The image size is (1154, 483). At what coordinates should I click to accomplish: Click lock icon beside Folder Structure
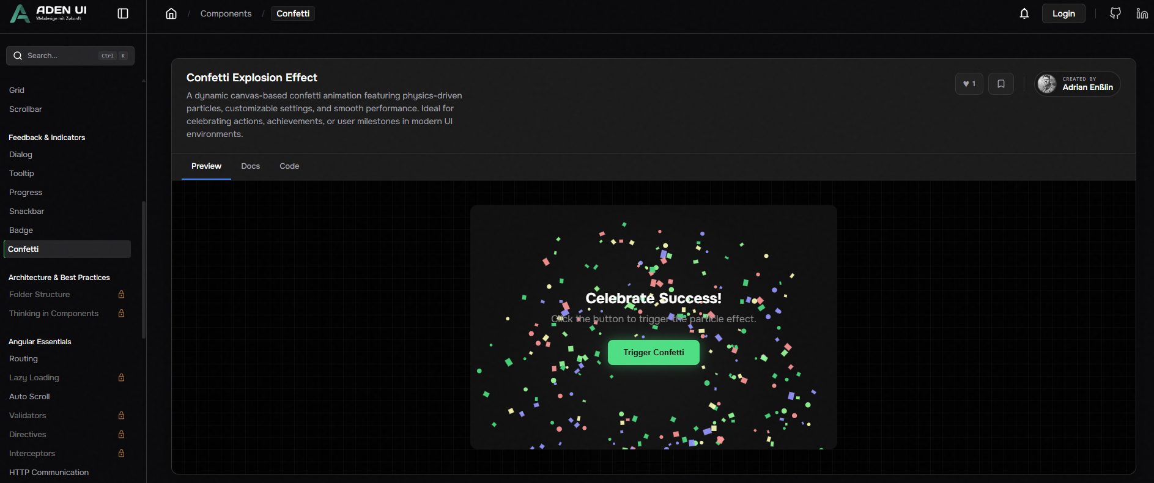pyautogui.click(x=121, y=295)
